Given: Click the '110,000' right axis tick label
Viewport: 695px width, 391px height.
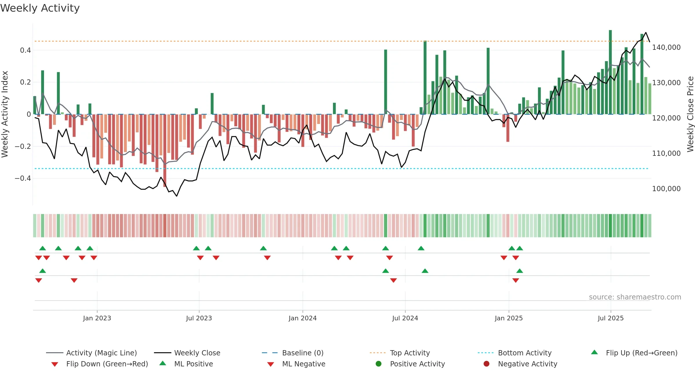Looking at the screenshot, I should point(666,154).
